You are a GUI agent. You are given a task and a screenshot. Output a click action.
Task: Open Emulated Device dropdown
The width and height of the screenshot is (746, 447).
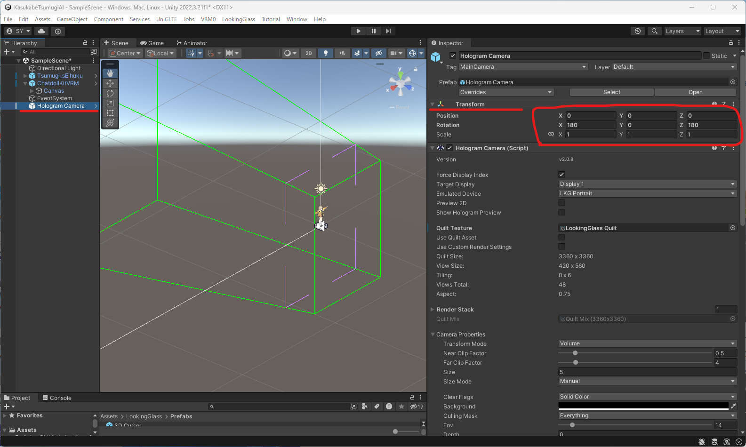(647, 193)
